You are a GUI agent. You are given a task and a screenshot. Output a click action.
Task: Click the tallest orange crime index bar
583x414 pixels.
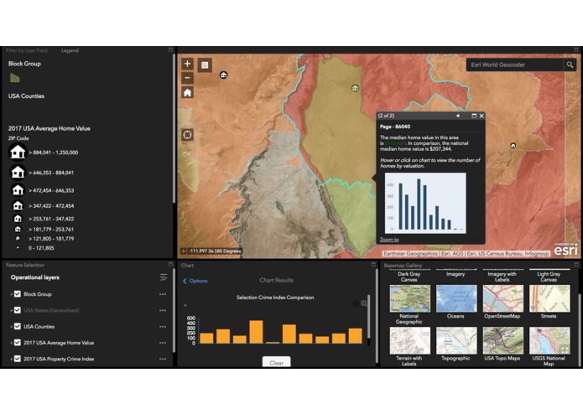click(x=256, y=332)
